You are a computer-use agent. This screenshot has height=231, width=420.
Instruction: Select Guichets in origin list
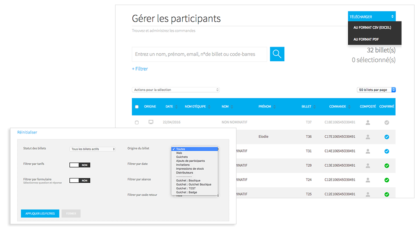click(182, 157)
